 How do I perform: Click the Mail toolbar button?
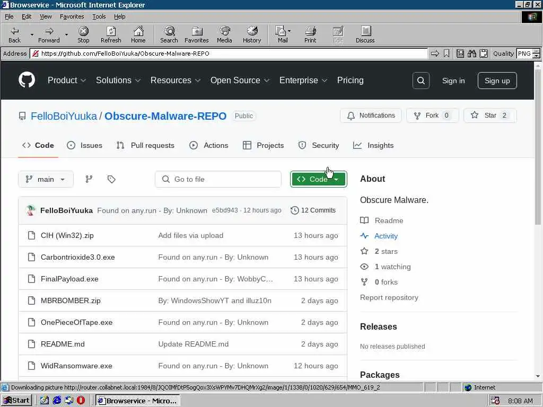pos(281,34)
